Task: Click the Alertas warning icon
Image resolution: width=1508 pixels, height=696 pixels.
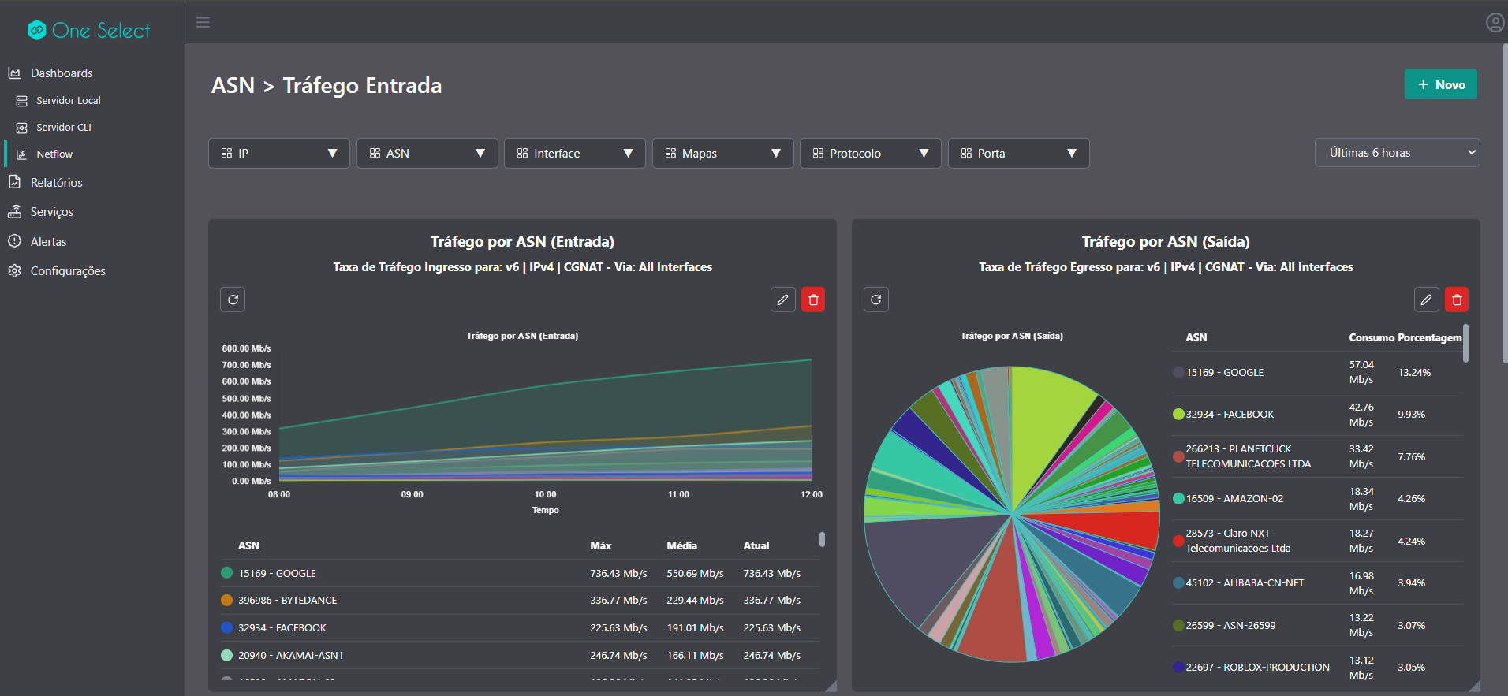Action: (x=14, y=241)
